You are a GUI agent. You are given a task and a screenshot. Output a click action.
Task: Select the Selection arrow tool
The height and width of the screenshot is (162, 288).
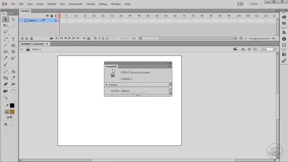pos(5,19)
